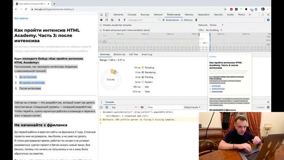Image resolution: width=284 pixels, height=160 pixels.
Task: Reload page and record profile
Action: (x=106, y=20)
